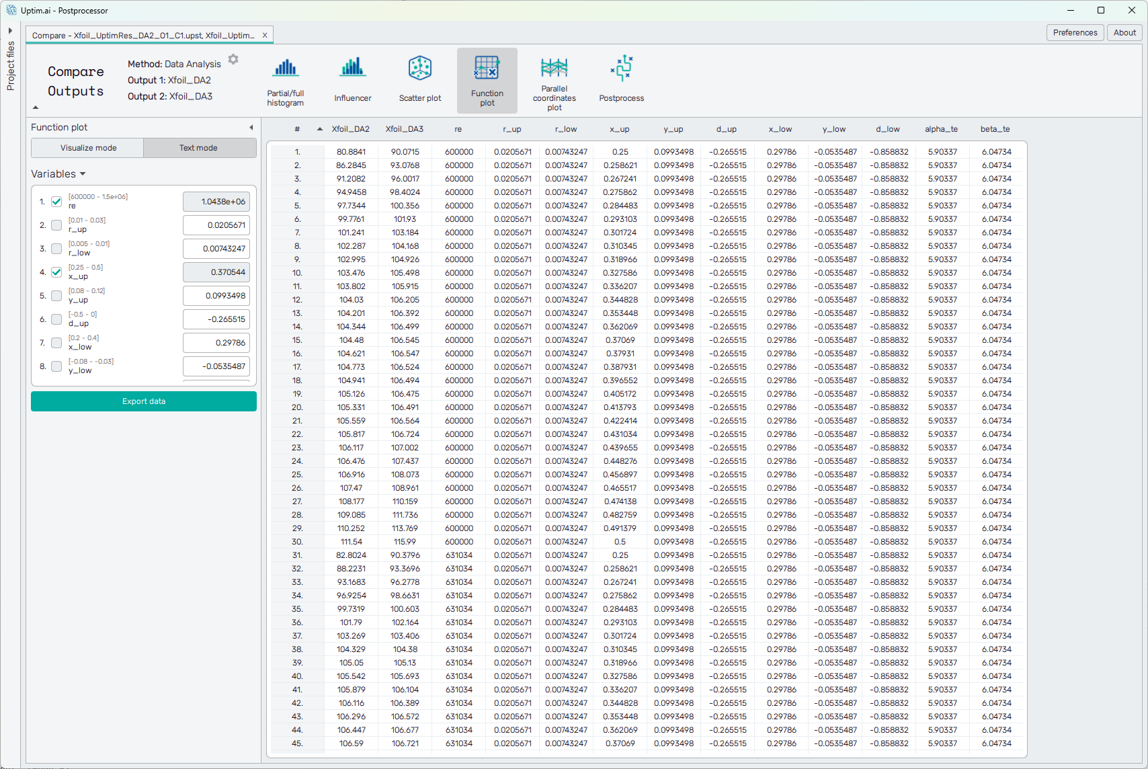This screenshot has height=769, width=1148.
Task: Expand the Variables dropdown
Action: tap(58, 174)
